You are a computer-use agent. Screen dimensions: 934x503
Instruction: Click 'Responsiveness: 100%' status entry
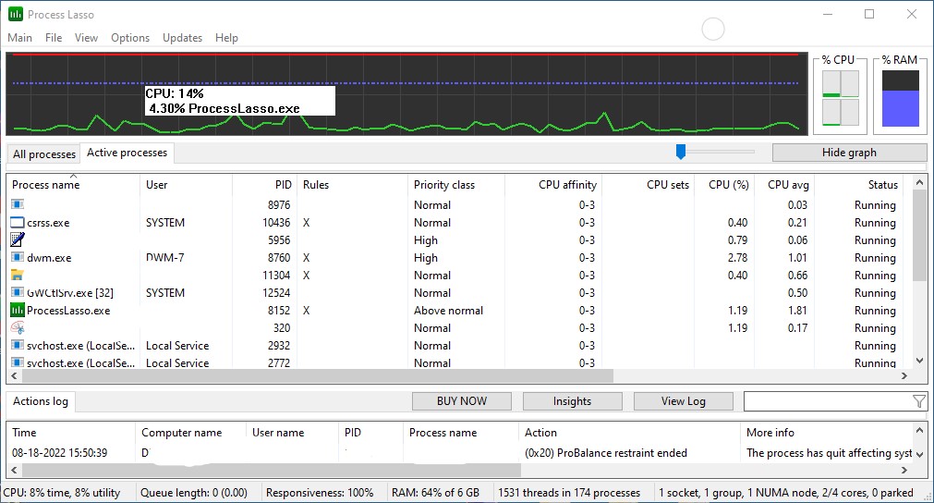point(320,493)
